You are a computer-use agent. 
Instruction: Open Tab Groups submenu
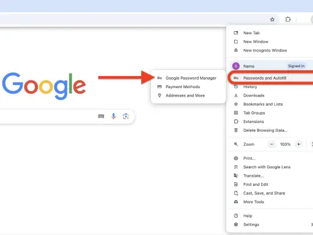(x=270, y=113)
